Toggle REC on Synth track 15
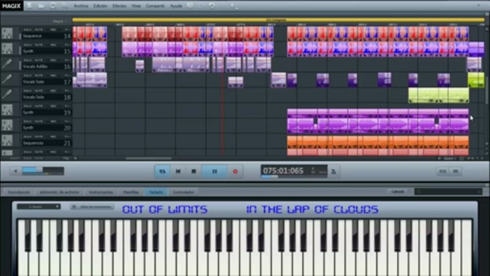Screen dimensions: 490x276 point(53,45)
